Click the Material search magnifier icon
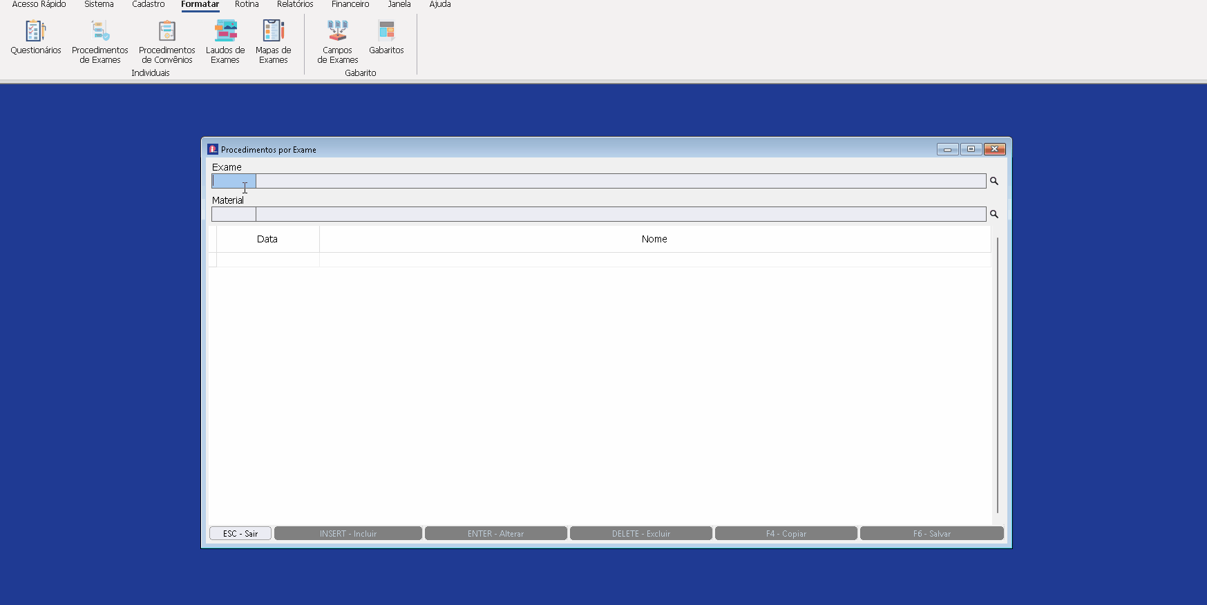 pos(994,214)
